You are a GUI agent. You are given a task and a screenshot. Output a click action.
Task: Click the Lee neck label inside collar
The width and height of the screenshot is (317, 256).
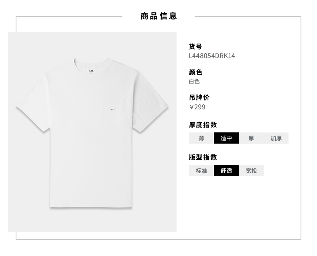(91, 71)
